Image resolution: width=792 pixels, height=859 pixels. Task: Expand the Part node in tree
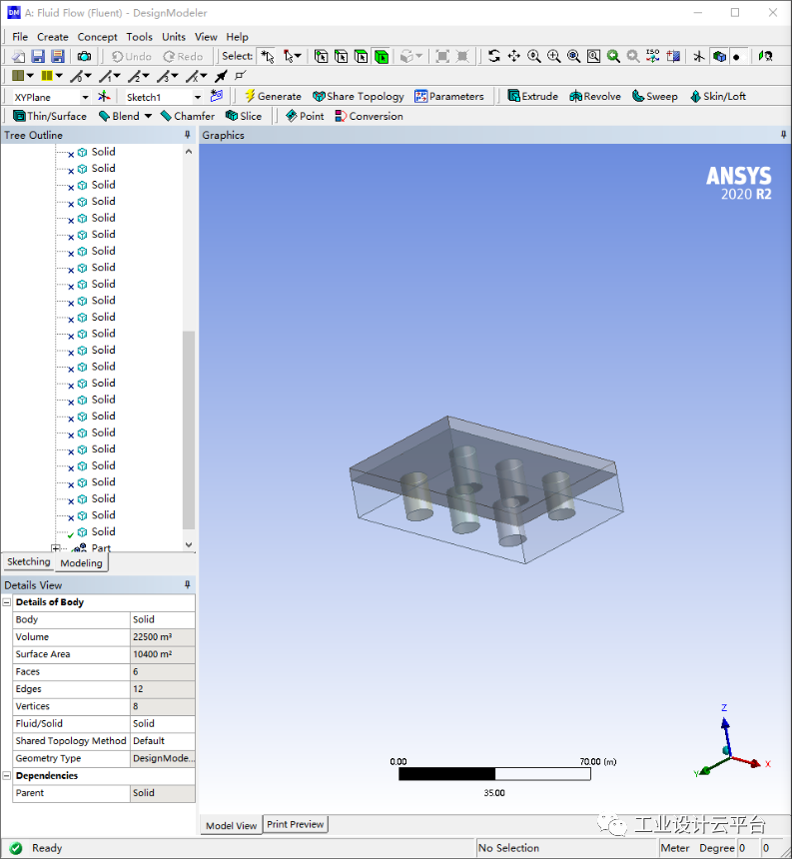55,547
